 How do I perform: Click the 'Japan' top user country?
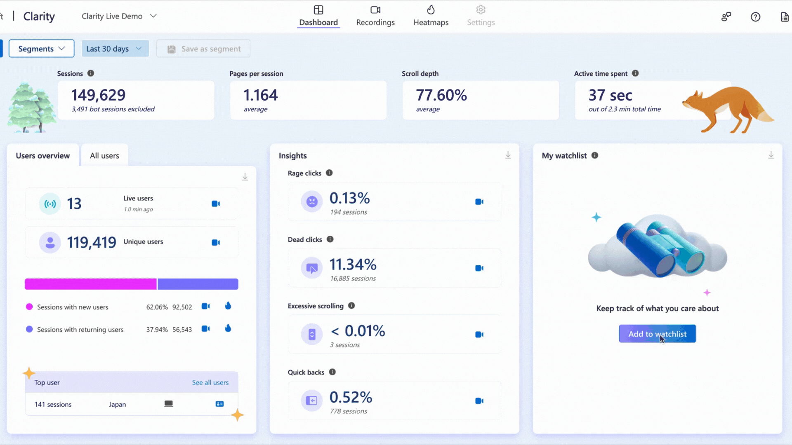118,404
